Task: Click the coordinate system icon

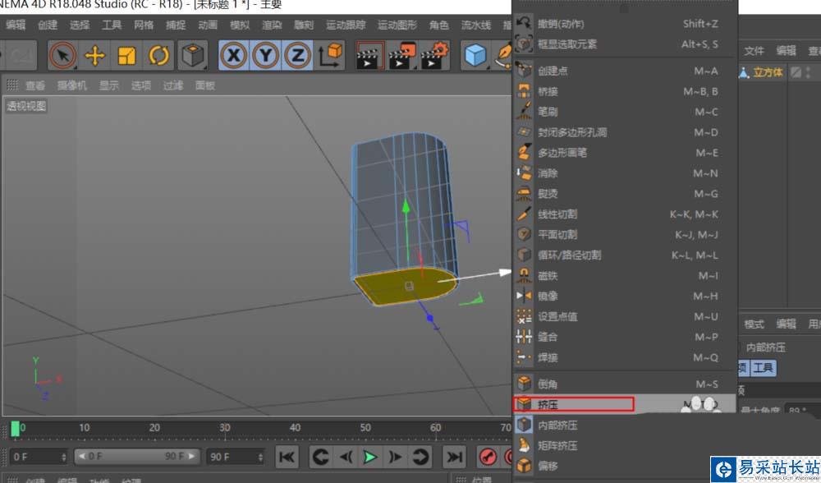Action: click(x=331, y=56)
